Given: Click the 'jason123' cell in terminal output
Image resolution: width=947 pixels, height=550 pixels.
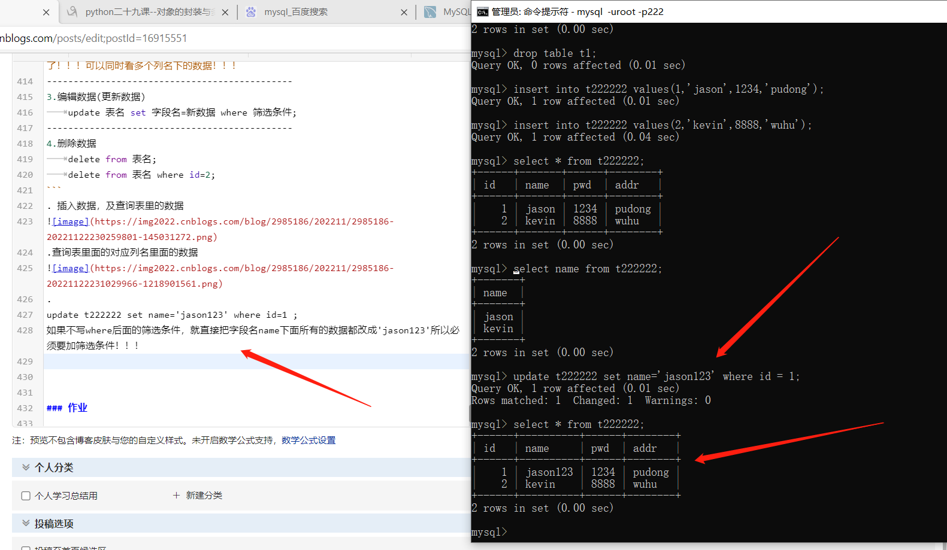Looking at the screenshot, I should click(549, 472).
